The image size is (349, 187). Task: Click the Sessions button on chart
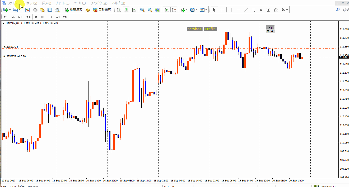pyautogui.click(x=194, y=29)
